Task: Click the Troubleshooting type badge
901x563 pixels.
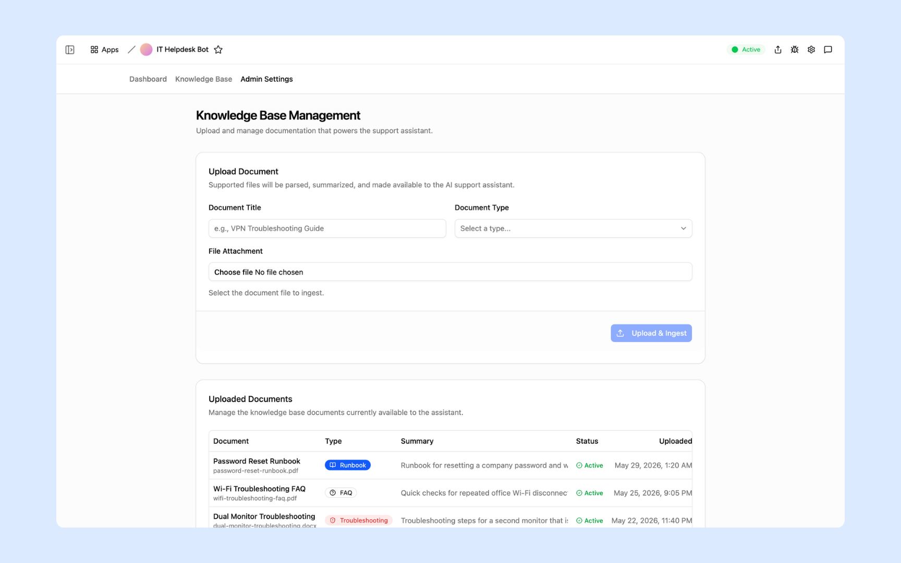Action: tap(359, 520)
